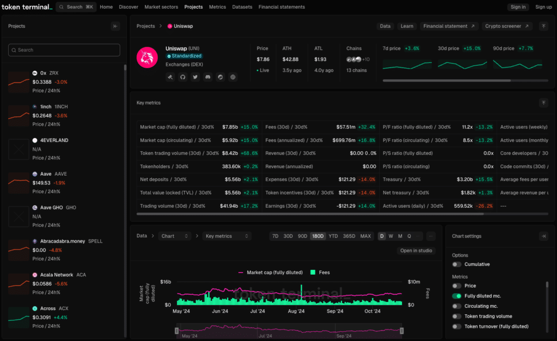Open Uniswap website globe icon
This screenshot has height=341, width=557.
point(233,77)
